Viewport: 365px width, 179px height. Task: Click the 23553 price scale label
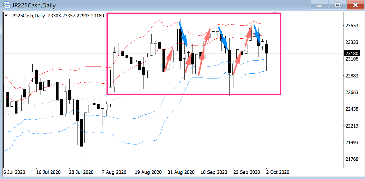pyautogui.click(x=352, y=26)
